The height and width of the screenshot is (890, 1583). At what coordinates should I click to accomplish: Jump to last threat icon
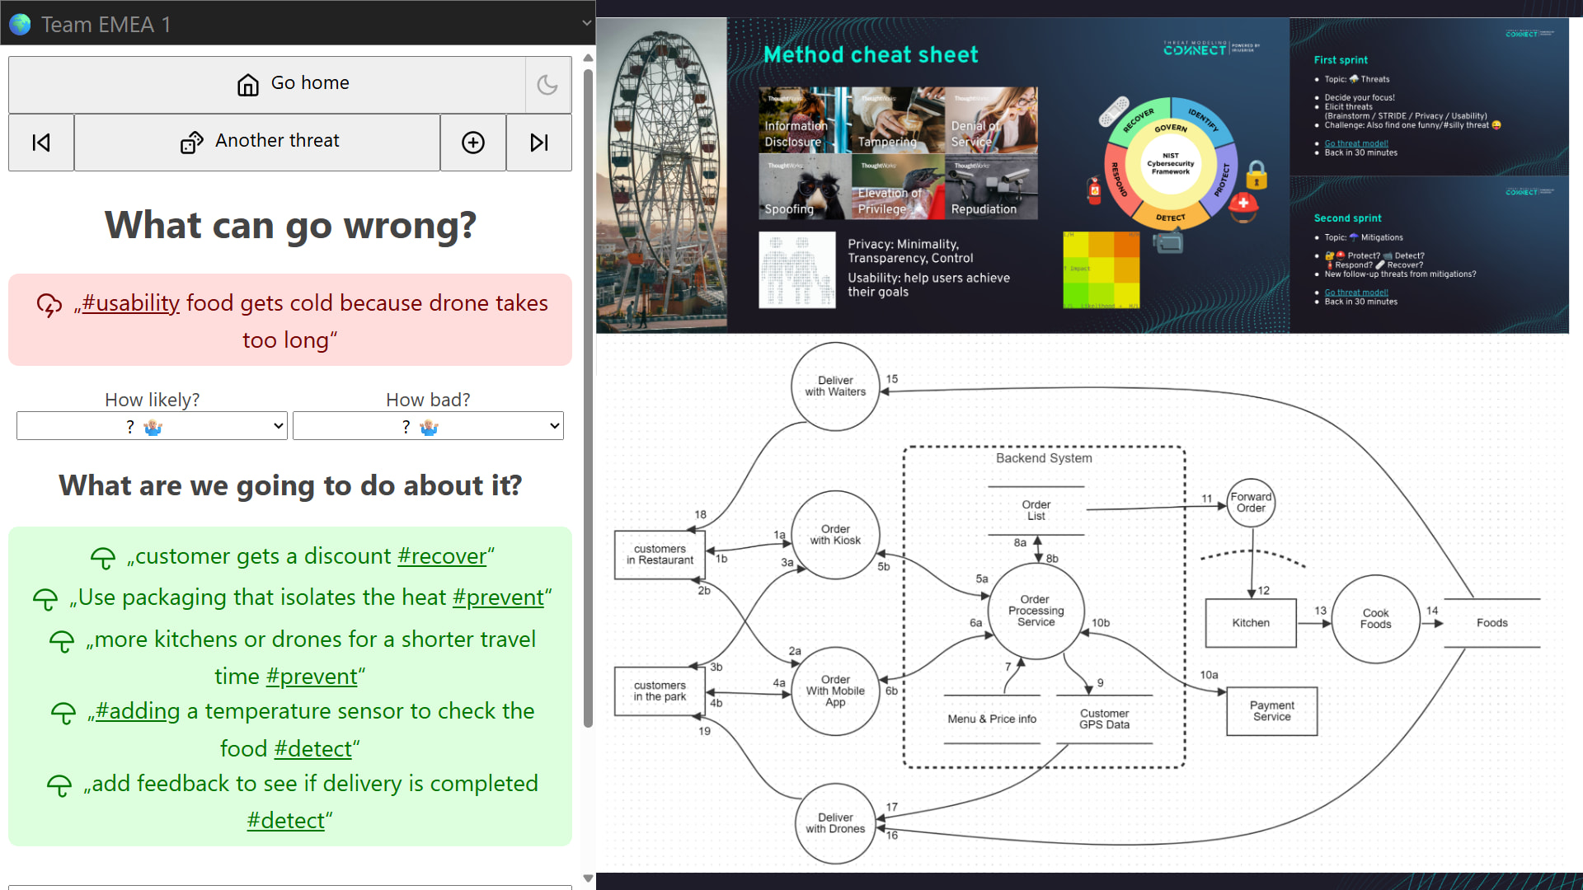click(539, 143)
